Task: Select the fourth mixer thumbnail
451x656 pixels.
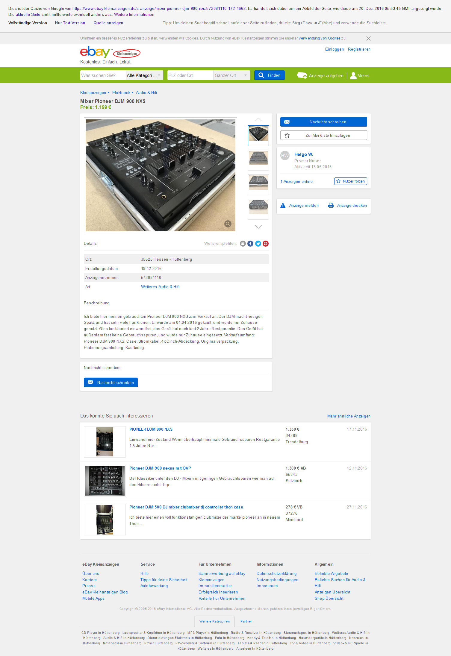Action: click(x=258, y=209)
